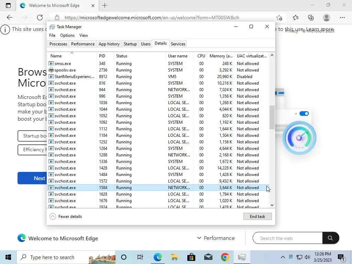
Task: Click the Disabled UAC virtualization cell
Action: pyautogui.click(x=244, y=77)
